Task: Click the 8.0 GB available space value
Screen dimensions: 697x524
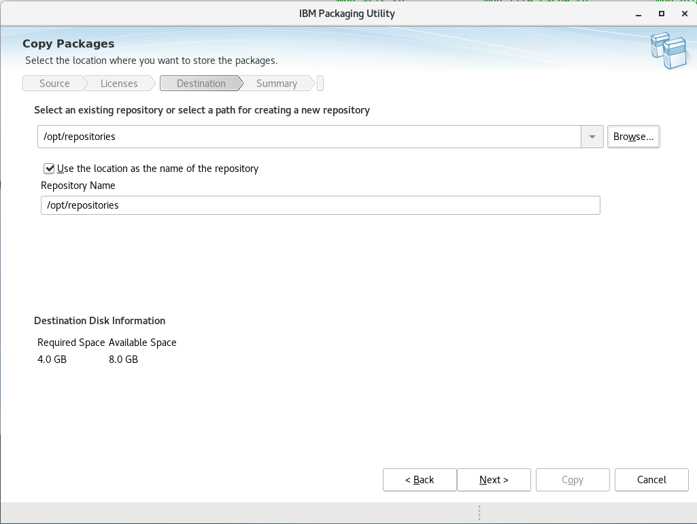Action: (124, 359)
